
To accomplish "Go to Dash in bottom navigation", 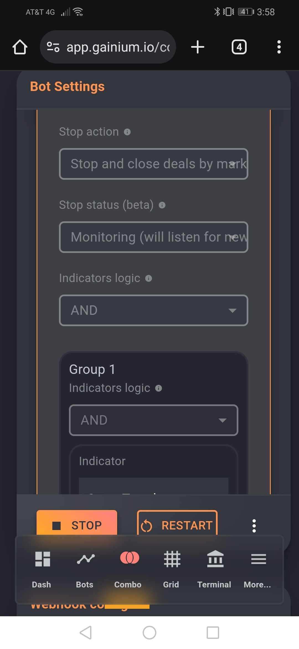I will [x=42, y=570].
